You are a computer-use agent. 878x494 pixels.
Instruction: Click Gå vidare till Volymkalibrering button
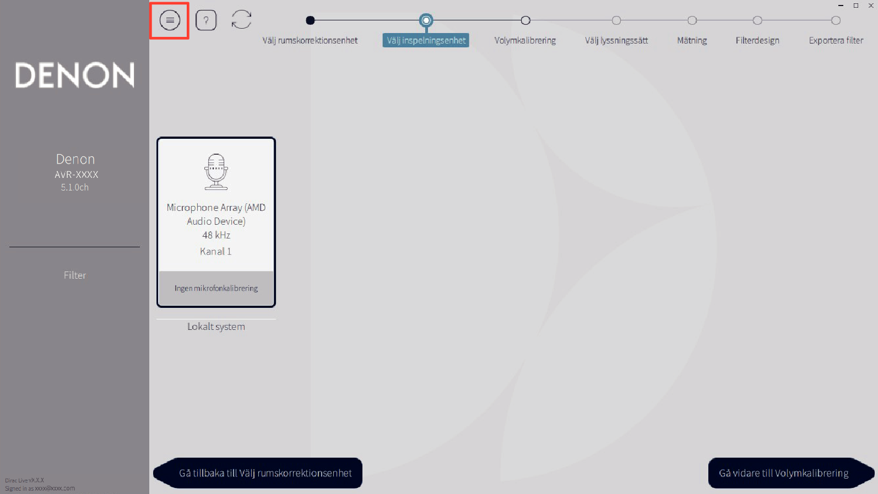point(792,473)
